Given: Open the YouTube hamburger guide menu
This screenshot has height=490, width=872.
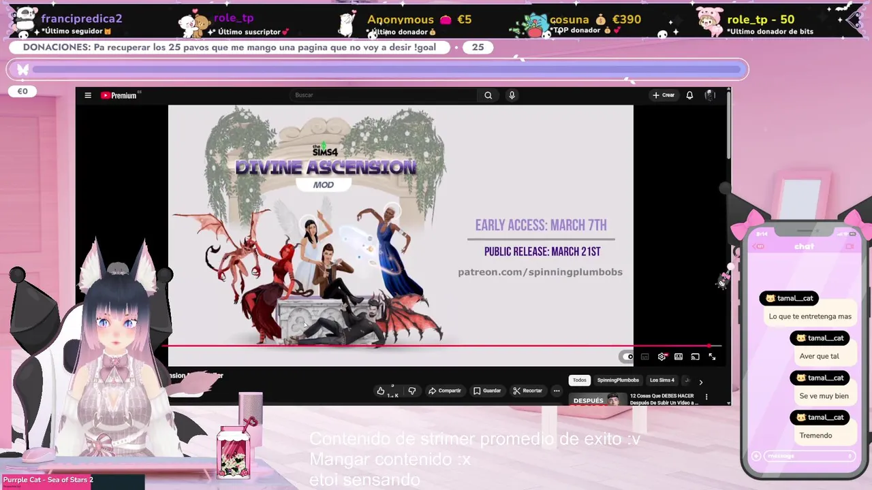Looking at the screenshot, I should pos(88,95).
